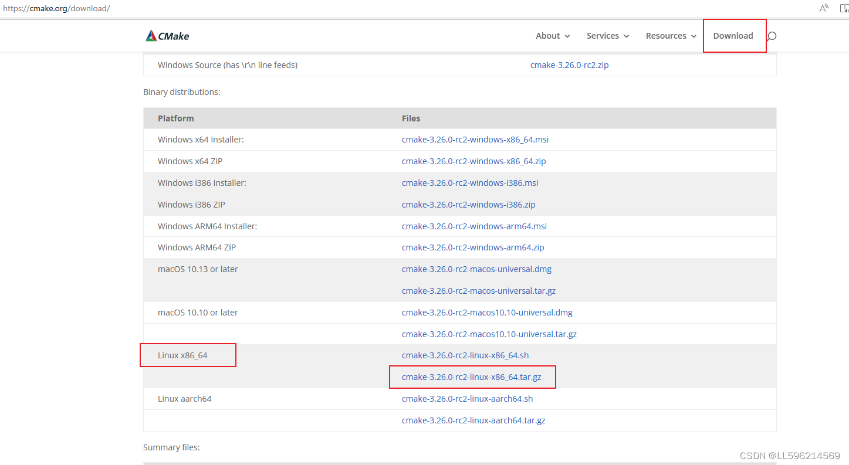
Task: Expand the Services menu
Action: (x=608, y=36)
